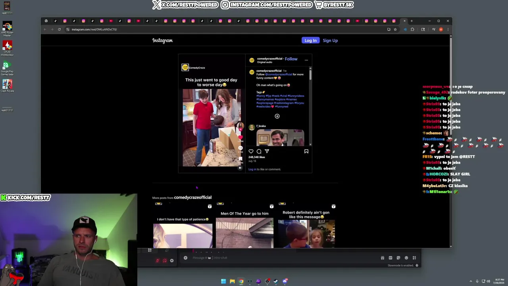Save the post with the bookmark icon
The image size is (508, 286).
click(x=306, y=151)
